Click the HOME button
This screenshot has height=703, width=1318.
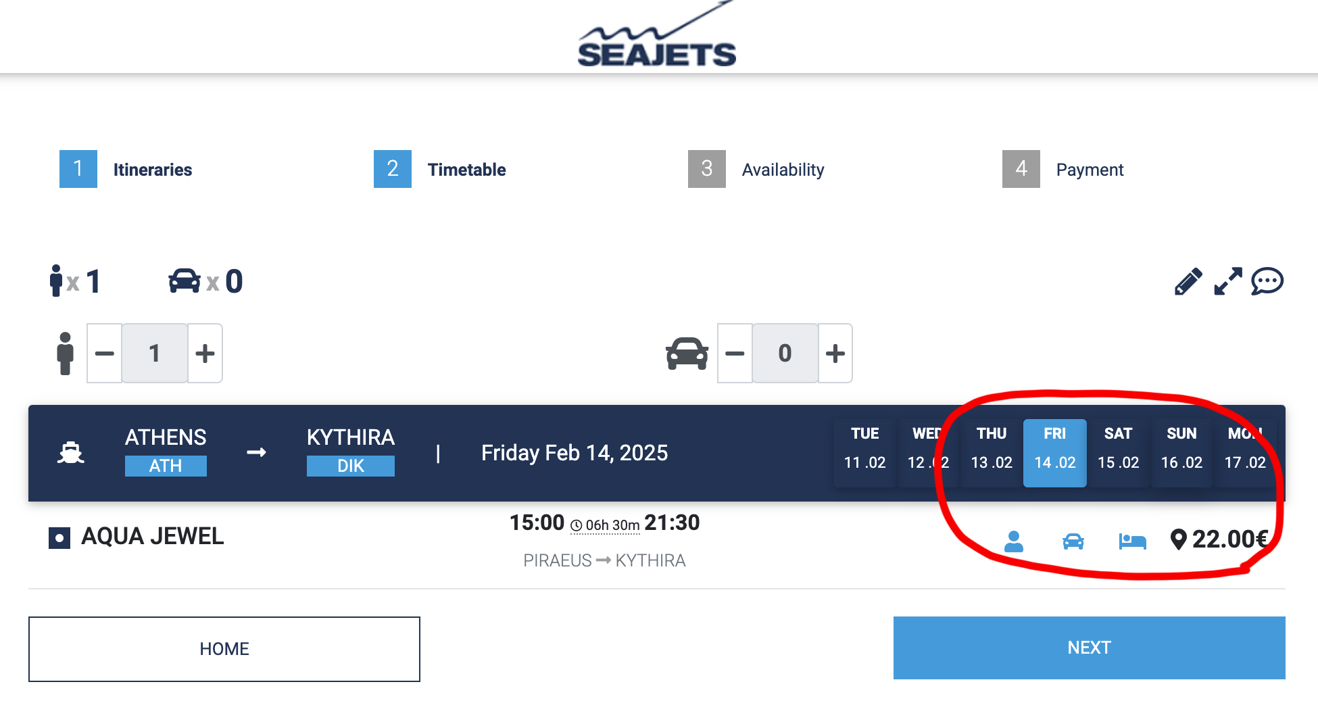[x=224, y=649]
